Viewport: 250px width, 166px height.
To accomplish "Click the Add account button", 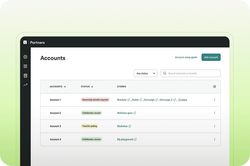I will point(211,57).
